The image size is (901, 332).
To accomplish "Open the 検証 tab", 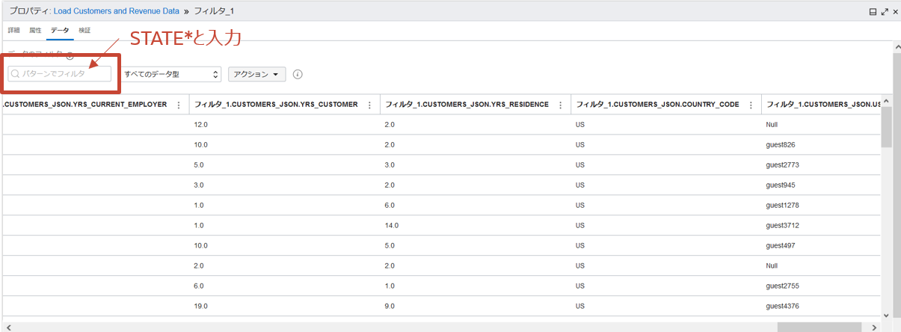I will coord(84,31).
